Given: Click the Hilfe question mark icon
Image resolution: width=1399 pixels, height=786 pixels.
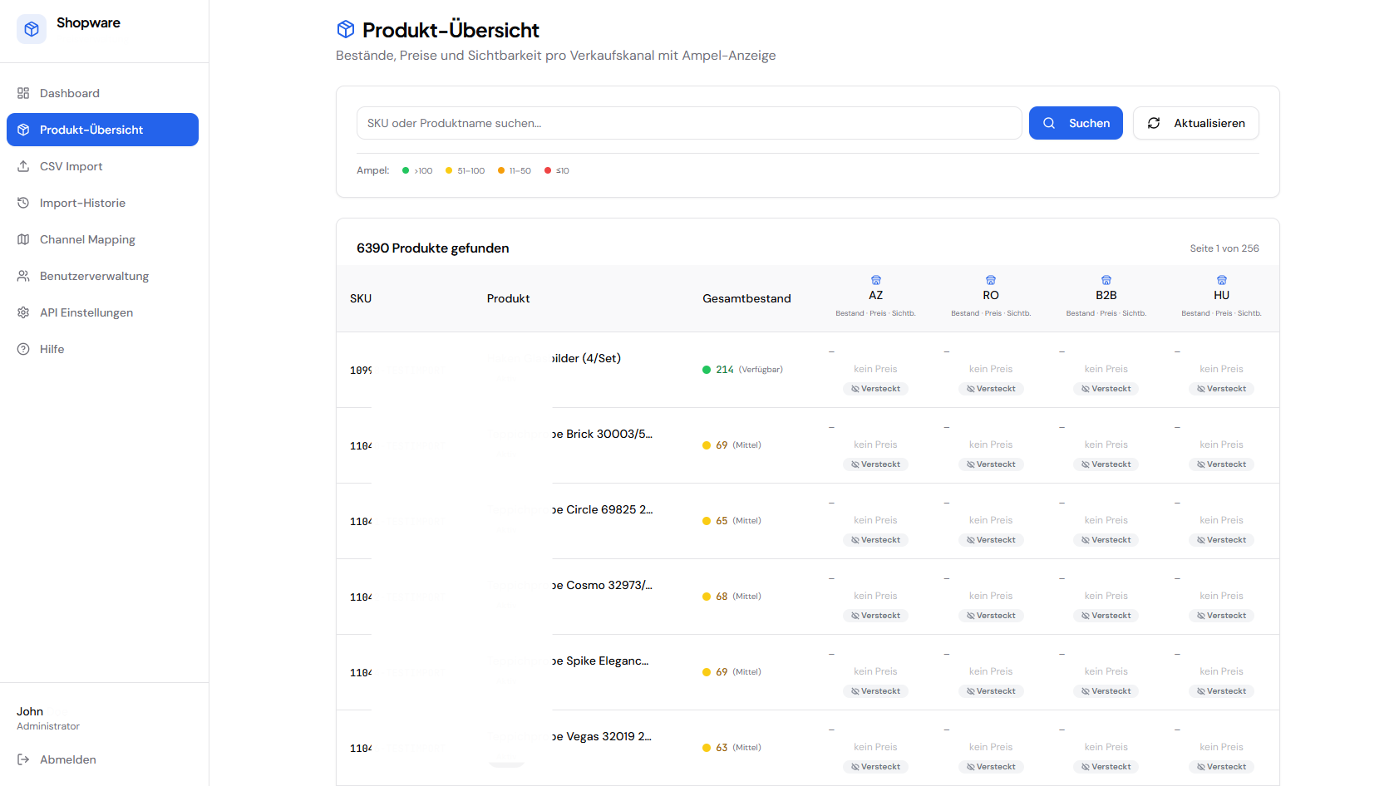Looking at the screenshot, I should tap(23, 349).
